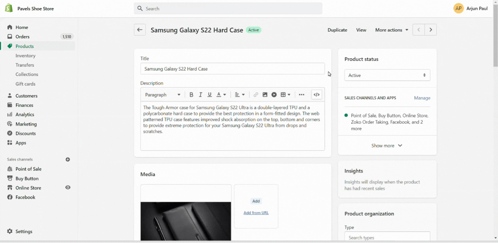Toggle bold formatting in description editor
The width and height of the screenshot is (498, 243).
click(191, 94)
